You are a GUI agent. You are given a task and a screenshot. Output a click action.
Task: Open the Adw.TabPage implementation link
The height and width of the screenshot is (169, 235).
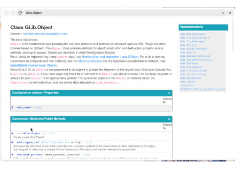click(x=189, y=63)
